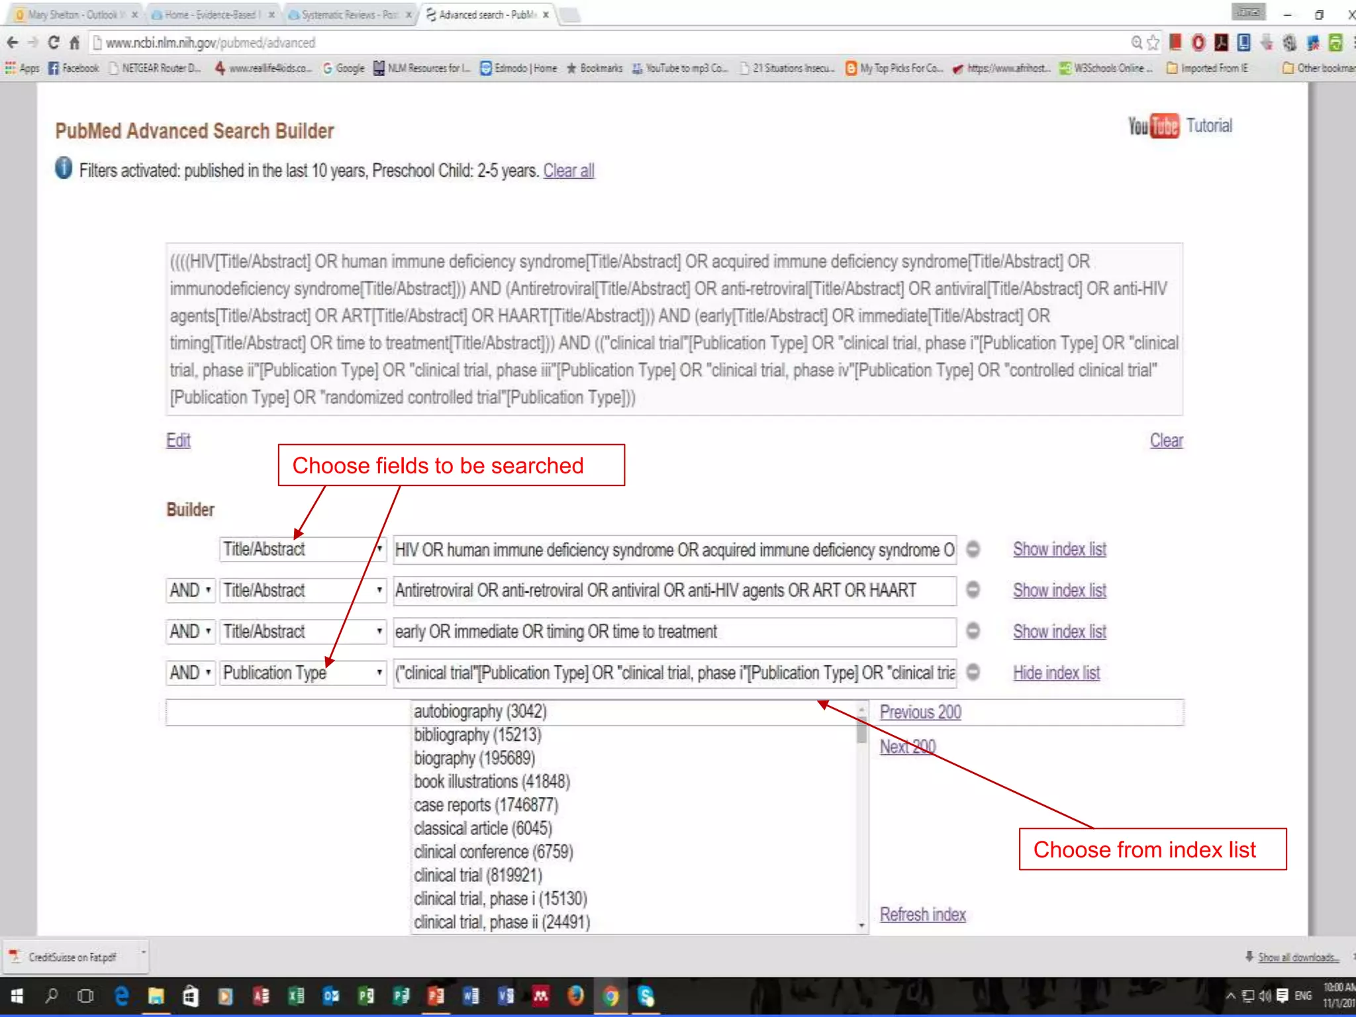Open the Facebook bookmark

pos(73,68)
